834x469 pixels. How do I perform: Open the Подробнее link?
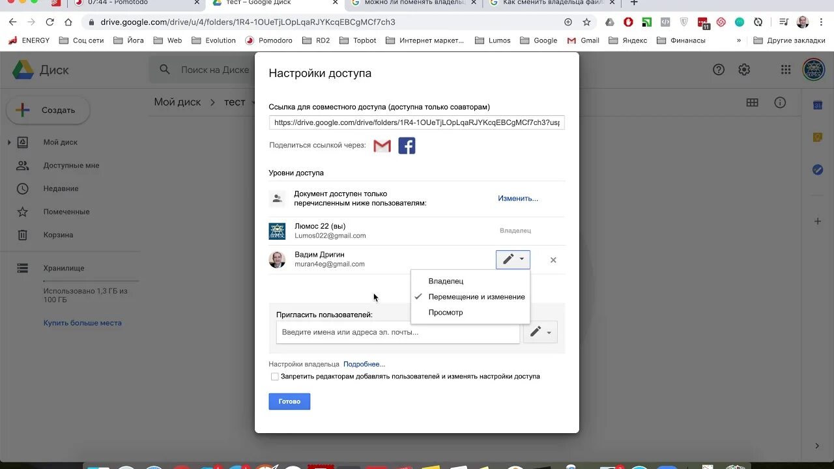tap(364, 364)
